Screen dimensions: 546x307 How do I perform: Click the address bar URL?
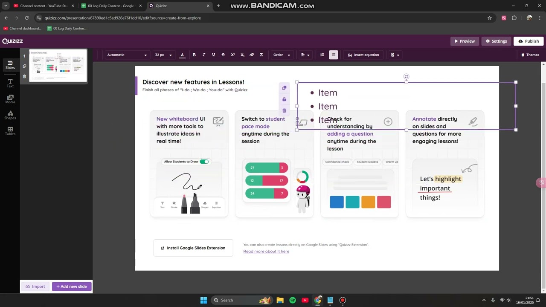coord(123,18)
